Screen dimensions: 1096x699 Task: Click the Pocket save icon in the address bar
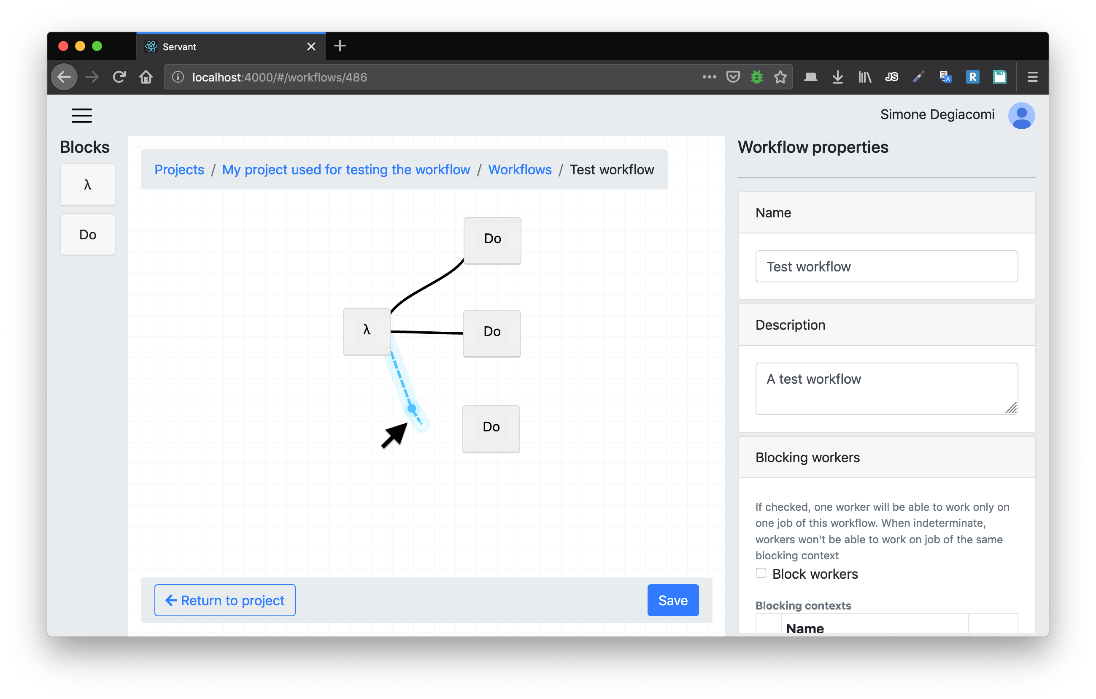(x=733, y=77)
